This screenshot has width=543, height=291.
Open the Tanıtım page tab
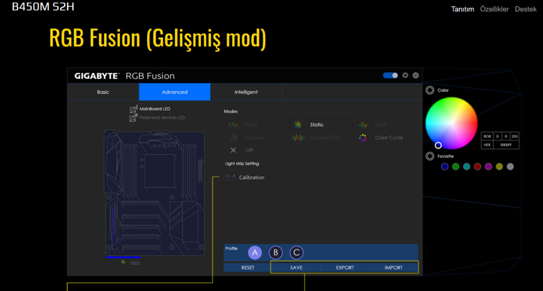462,10
